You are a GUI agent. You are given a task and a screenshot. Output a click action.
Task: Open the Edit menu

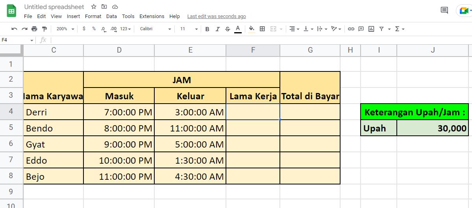pos(42,16)
